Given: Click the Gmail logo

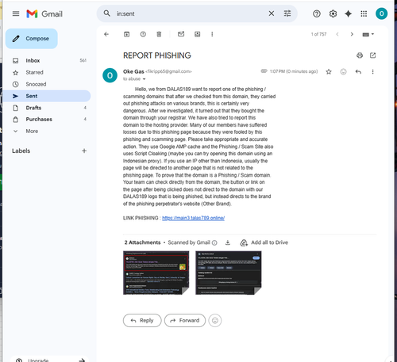Looking at the screenshot, I should (44, 13).
